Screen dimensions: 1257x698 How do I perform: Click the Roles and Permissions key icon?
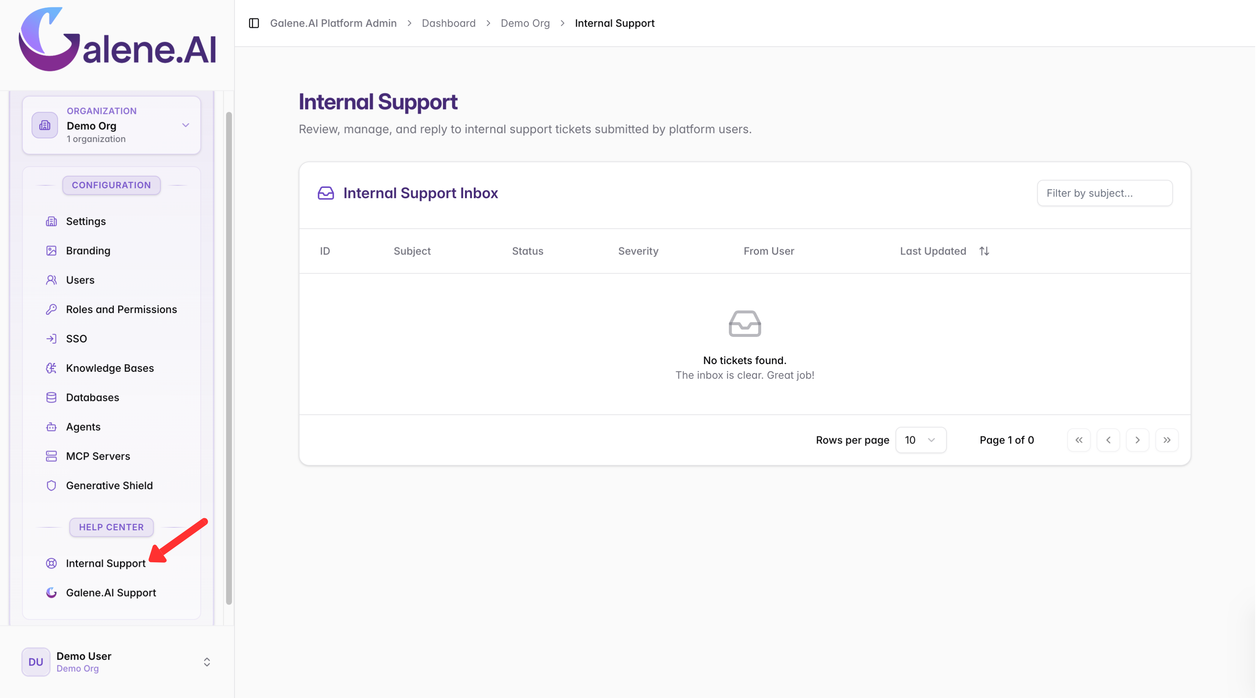click(x=51, y=309)
